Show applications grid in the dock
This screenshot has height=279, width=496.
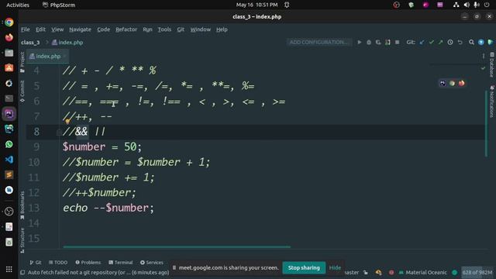(x=9, y=269)
